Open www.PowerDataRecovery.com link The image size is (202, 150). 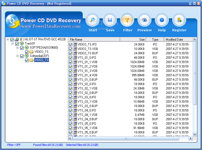[x=51, y=26]
